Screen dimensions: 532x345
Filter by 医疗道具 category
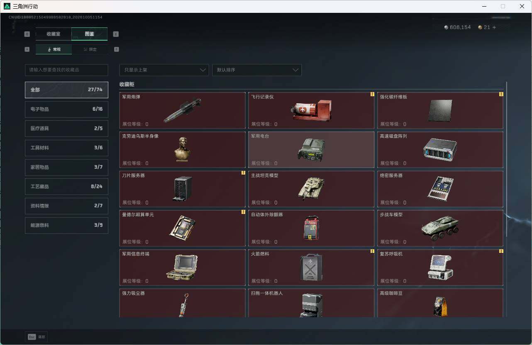point(66,129)
